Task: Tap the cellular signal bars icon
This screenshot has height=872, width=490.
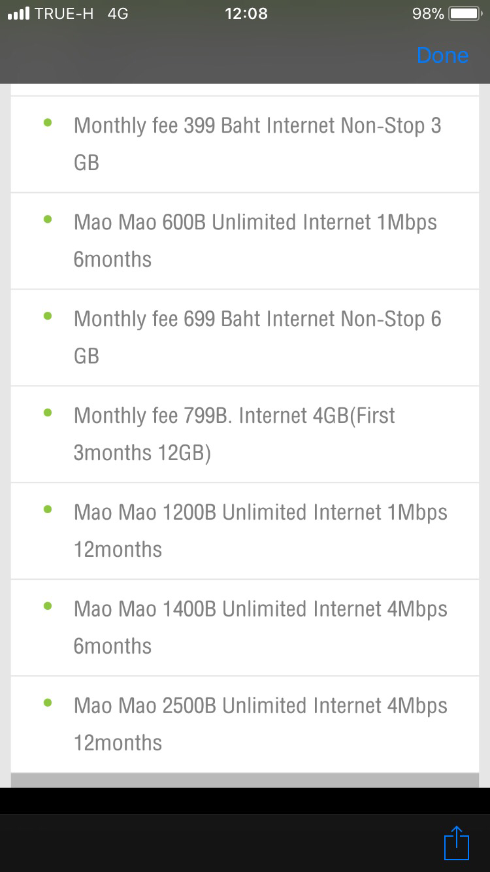Action: (x=18, y=14)
